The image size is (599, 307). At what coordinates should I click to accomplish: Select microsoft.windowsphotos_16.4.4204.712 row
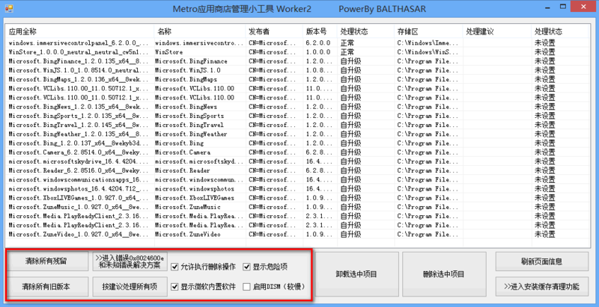coord(297,189)
